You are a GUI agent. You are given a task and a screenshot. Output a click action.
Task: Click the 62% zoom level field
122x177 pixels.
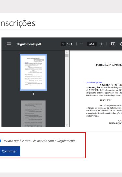click(x=91, y=44)
